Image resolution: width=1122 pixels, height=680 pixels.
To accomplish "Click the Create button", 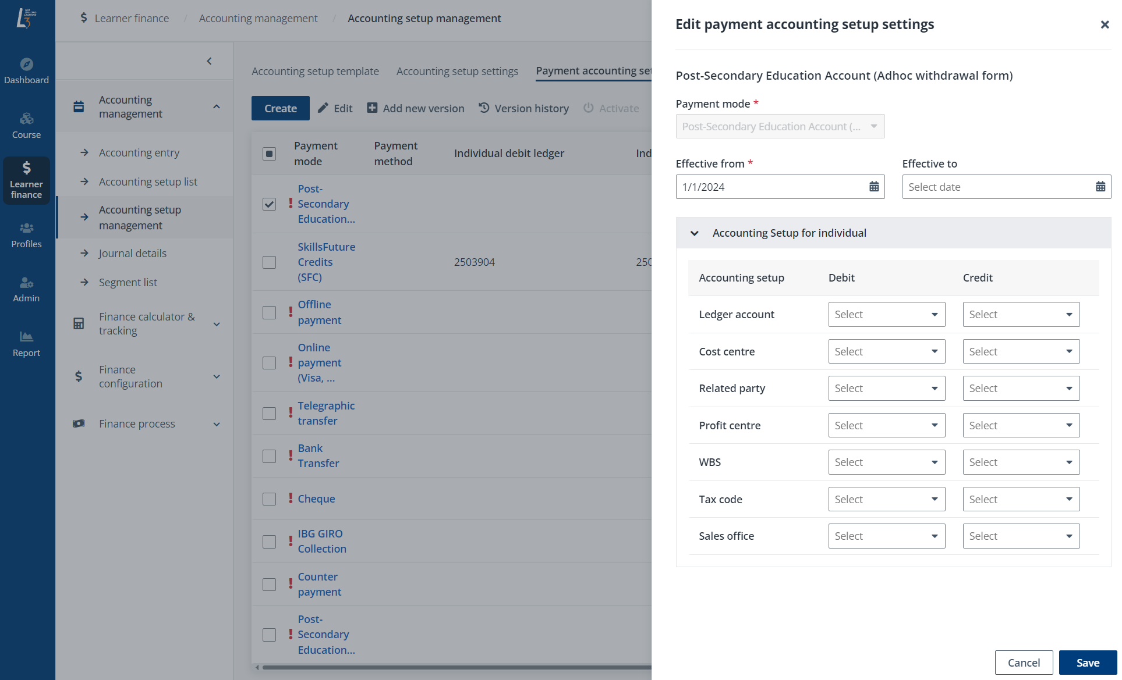I will click(x=280, y=108).
